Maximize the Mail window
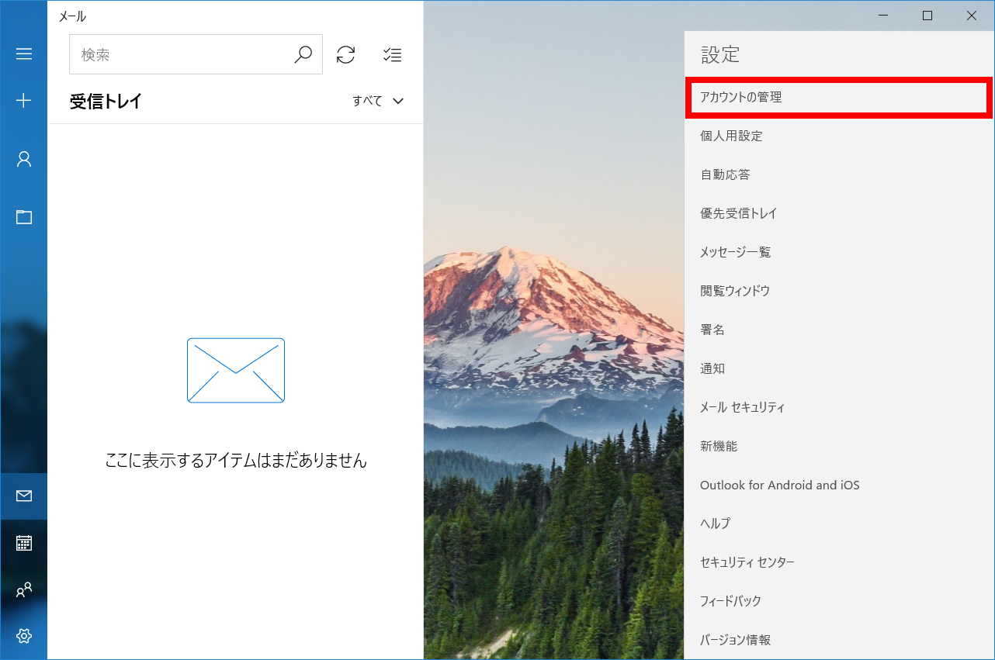The width and height of the screenshot is (995, 660). (x=927, y=16)
